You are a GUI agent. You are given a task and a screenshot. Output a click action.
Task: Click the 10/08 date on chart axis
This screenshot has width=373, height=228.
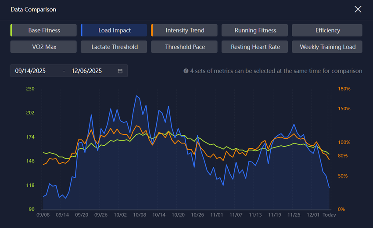[140, 215]
